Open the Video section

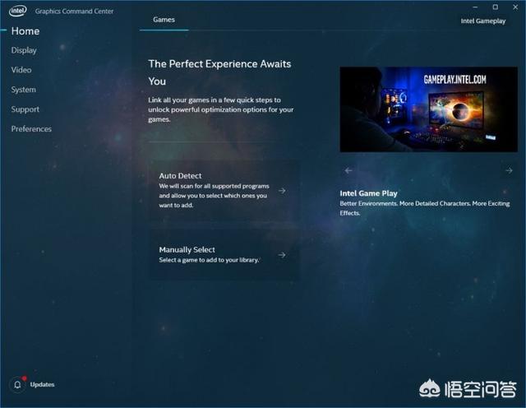tap(21, 70)
